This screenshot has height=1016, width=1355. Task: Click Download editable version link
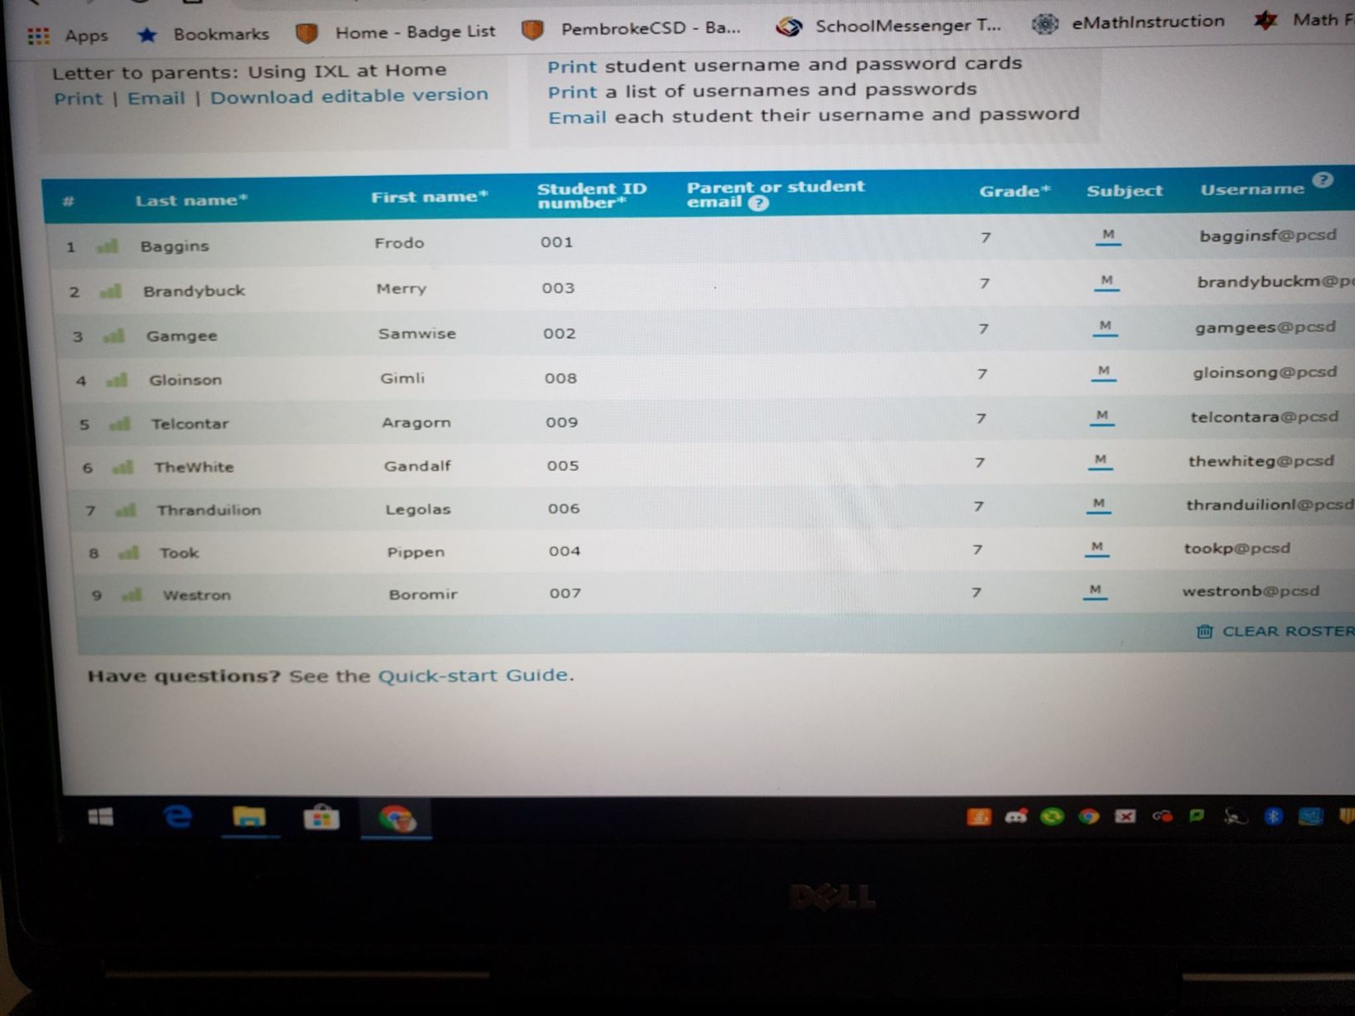point(349,96)
